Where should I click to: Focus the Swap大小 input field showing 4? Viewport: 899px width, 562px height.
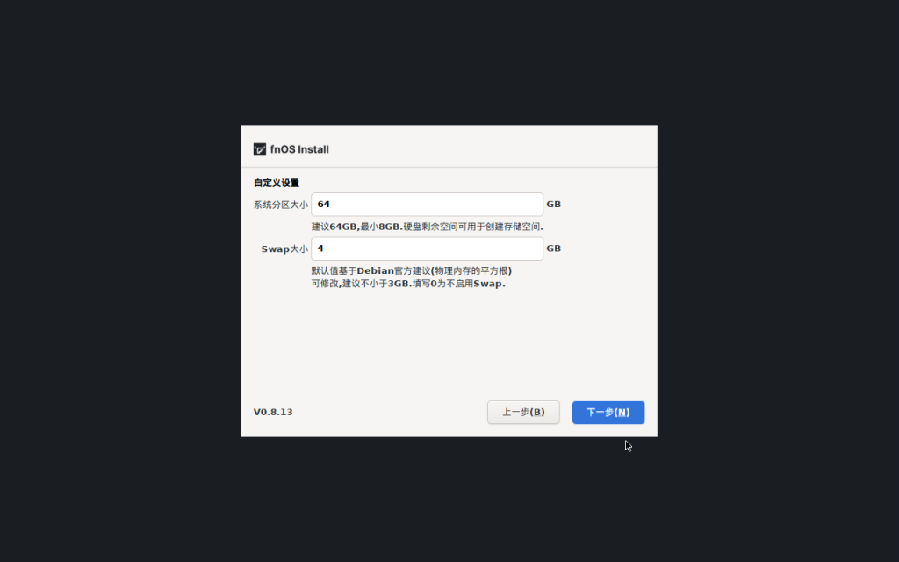tap(428, 249)
